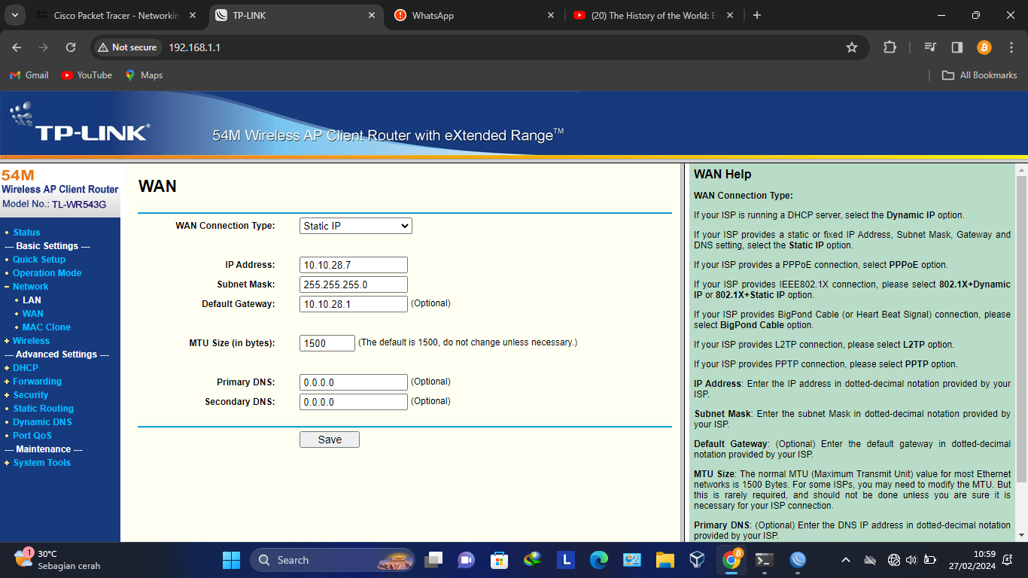
Task: Open the weather widget 30°C
Action: [x=56, y=560]
